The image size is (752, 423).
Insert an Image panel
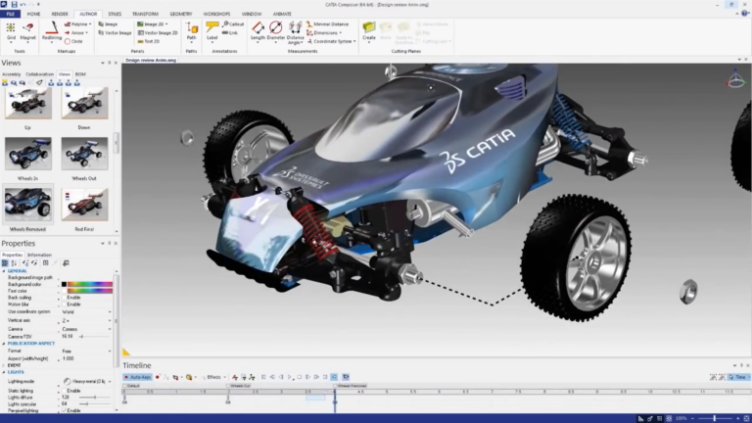click(x=108, y=23)
